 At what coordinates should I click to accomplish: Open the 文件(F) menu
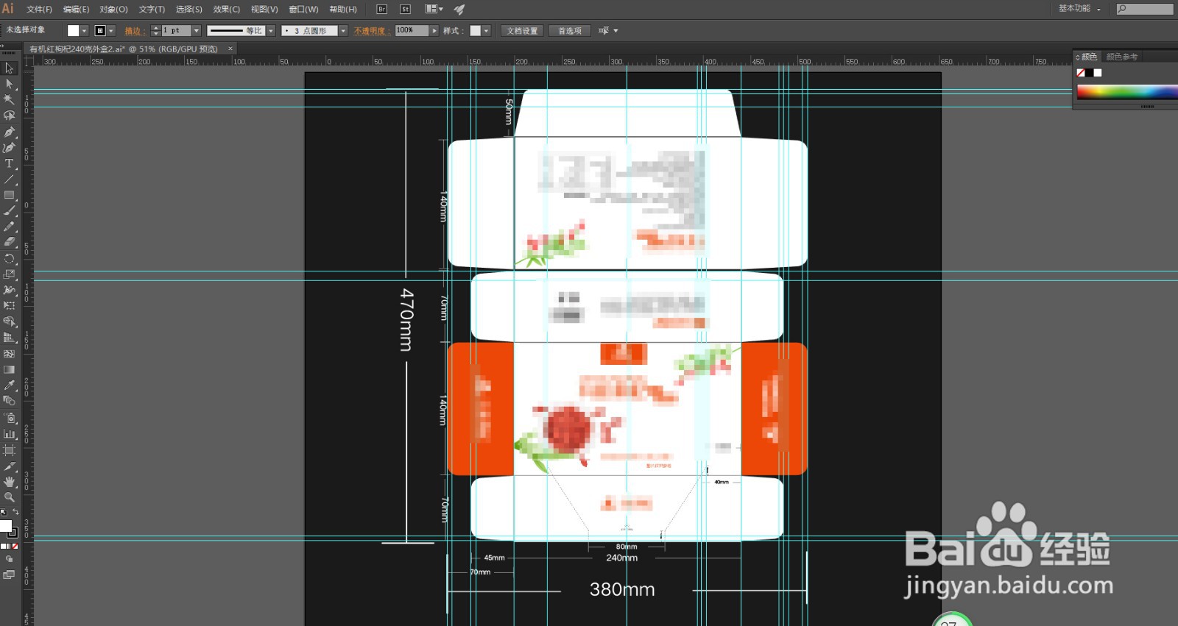(39, 10)
